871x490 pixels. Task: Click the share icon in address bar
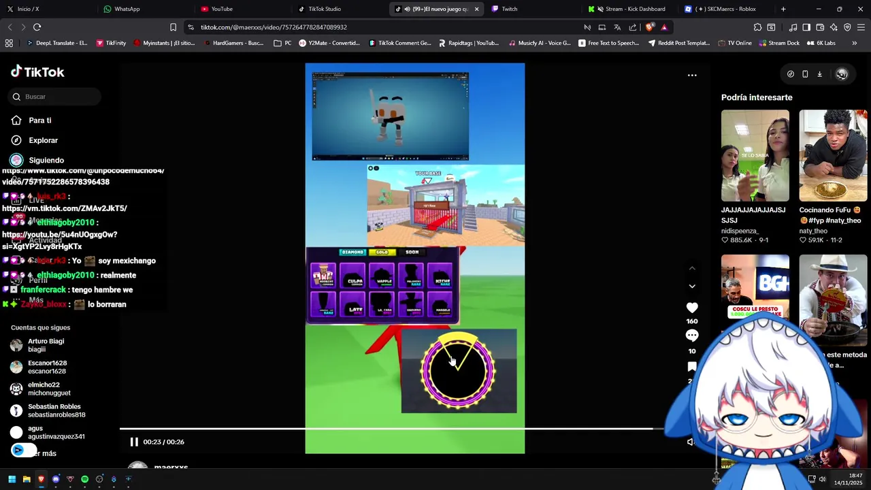(x=633, y=27)
